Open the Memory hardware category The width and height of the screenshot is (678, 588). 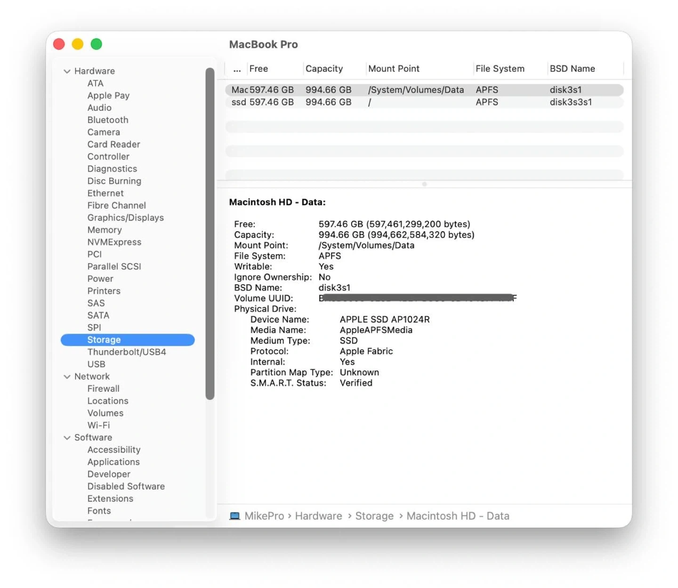point(105,230)
